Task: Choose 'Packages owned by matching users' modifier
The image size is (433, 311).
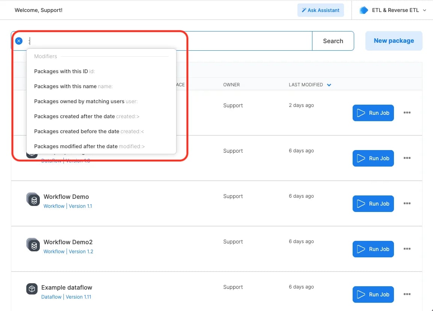Action: [x=101, y=101]
